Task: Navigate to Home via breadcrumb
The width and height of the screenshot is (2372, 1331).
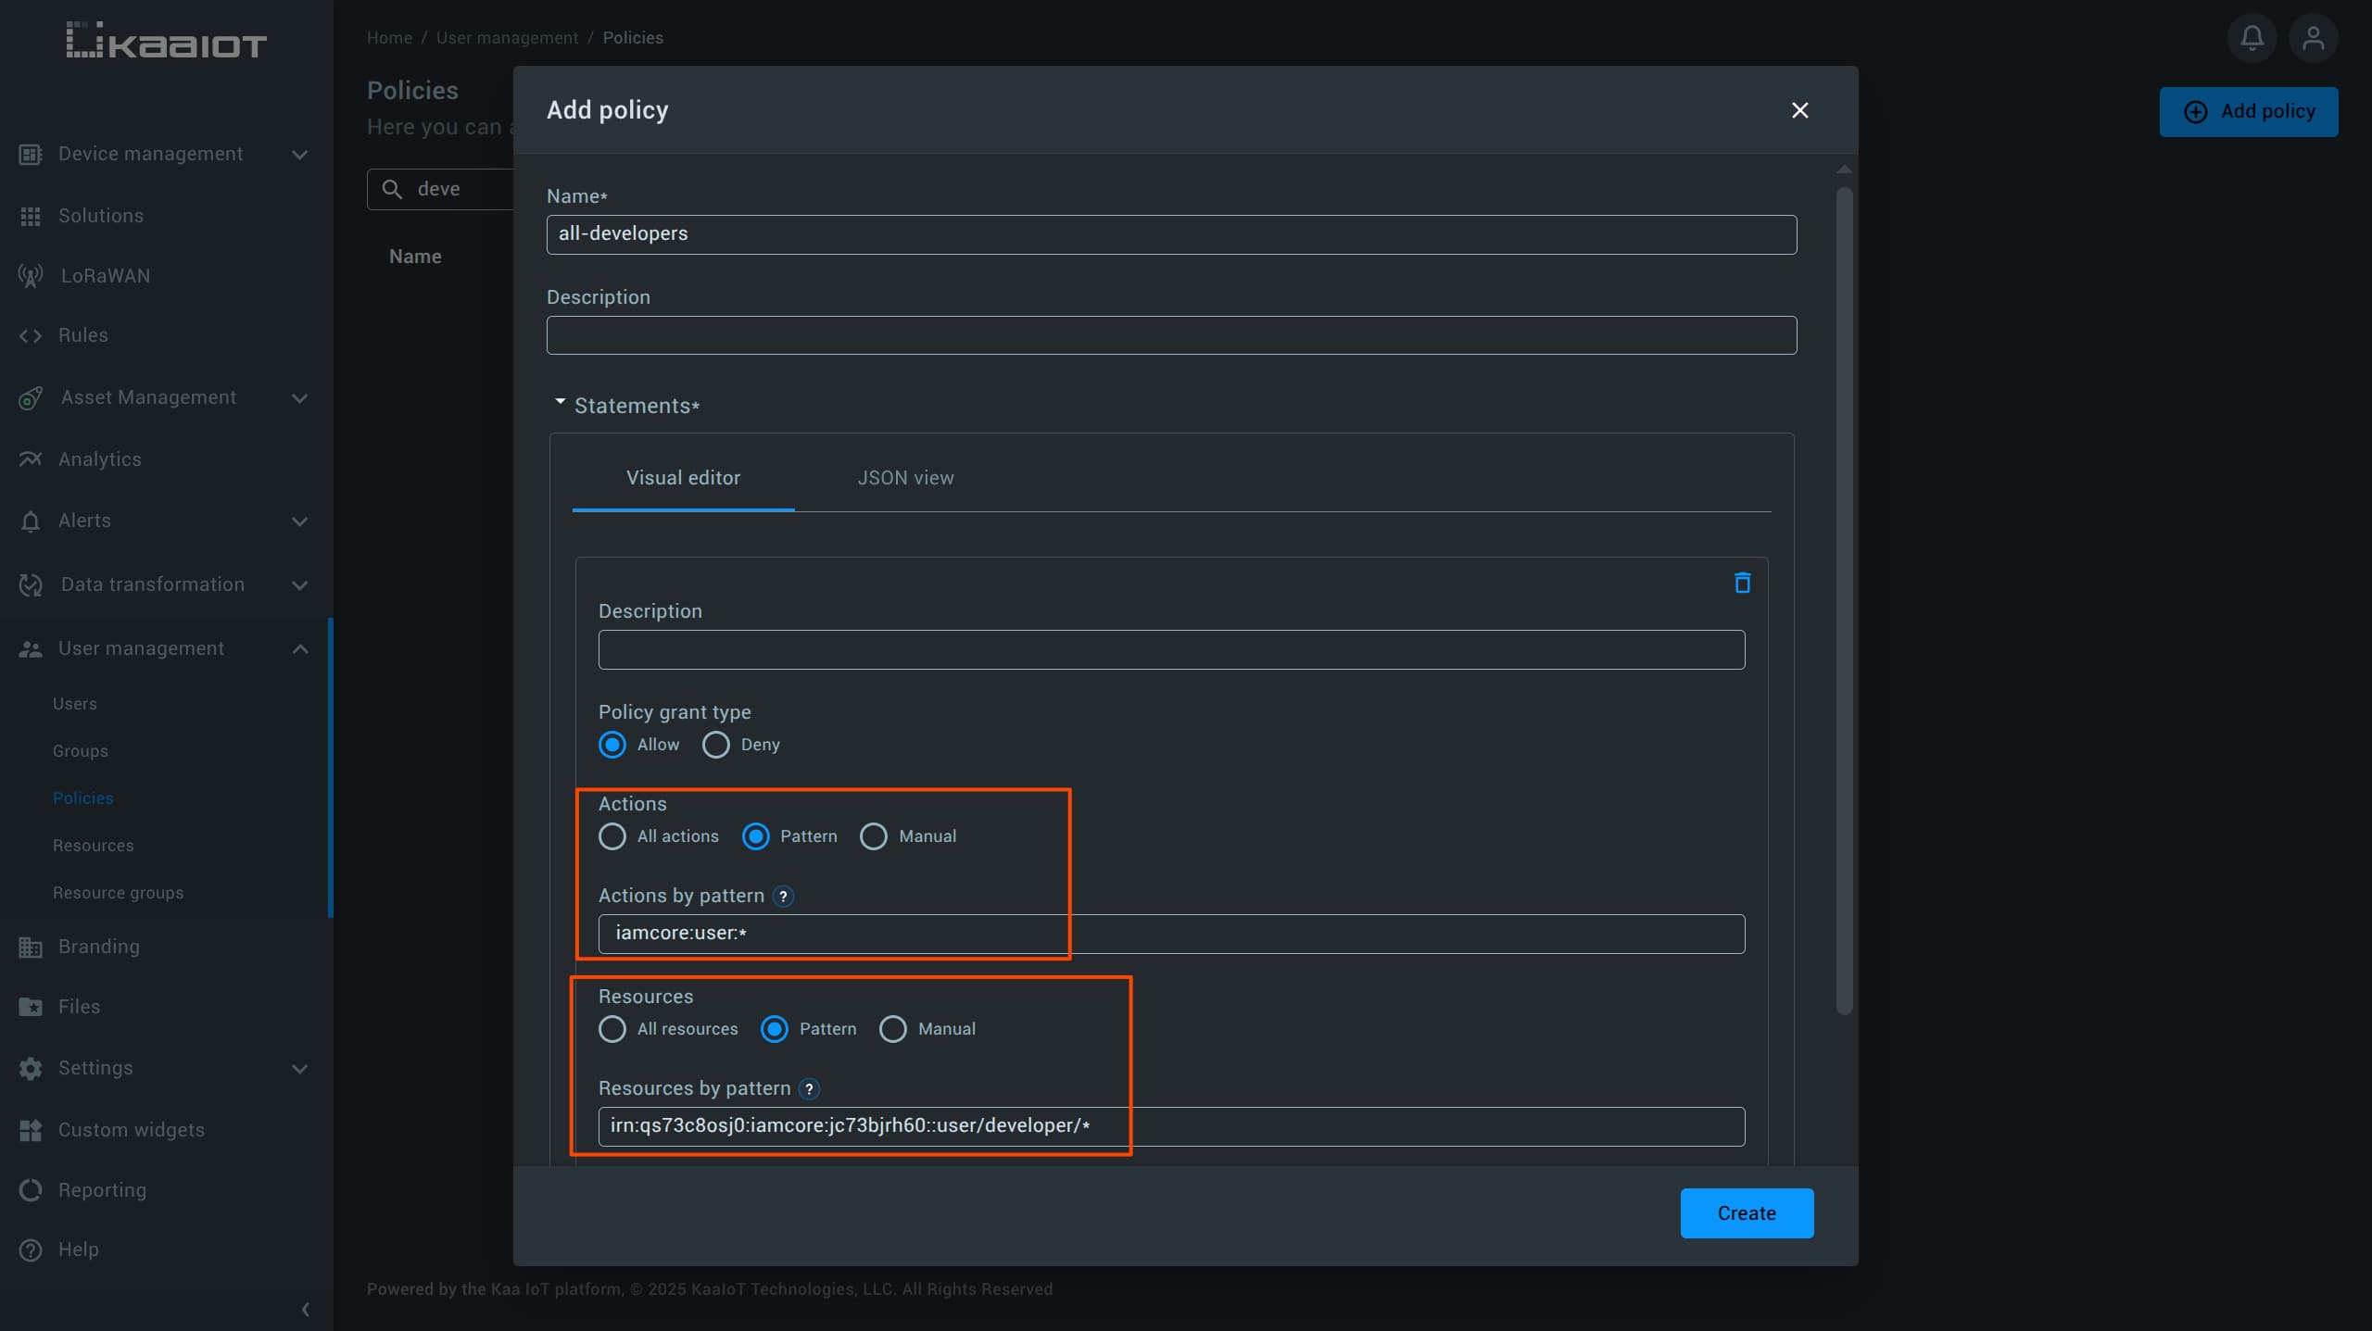Action: tap(388, 37)
